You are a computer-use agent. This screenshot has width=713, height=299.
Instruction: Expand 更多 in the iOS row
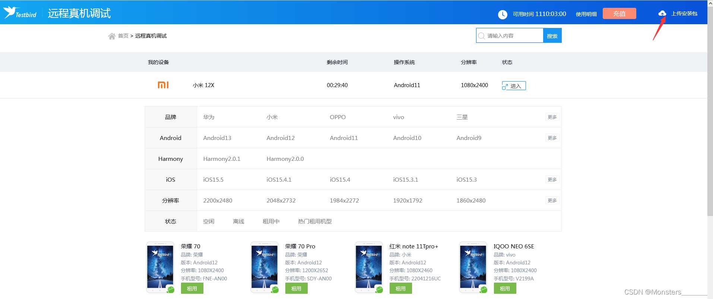coord(552,179)
